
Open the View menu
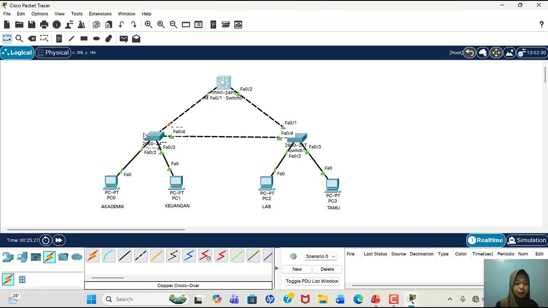[60, 14]
